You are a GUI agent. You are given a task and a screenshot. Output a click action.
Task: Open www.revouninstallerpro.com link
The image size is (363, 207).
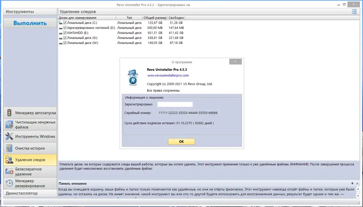tap(168, 76)
